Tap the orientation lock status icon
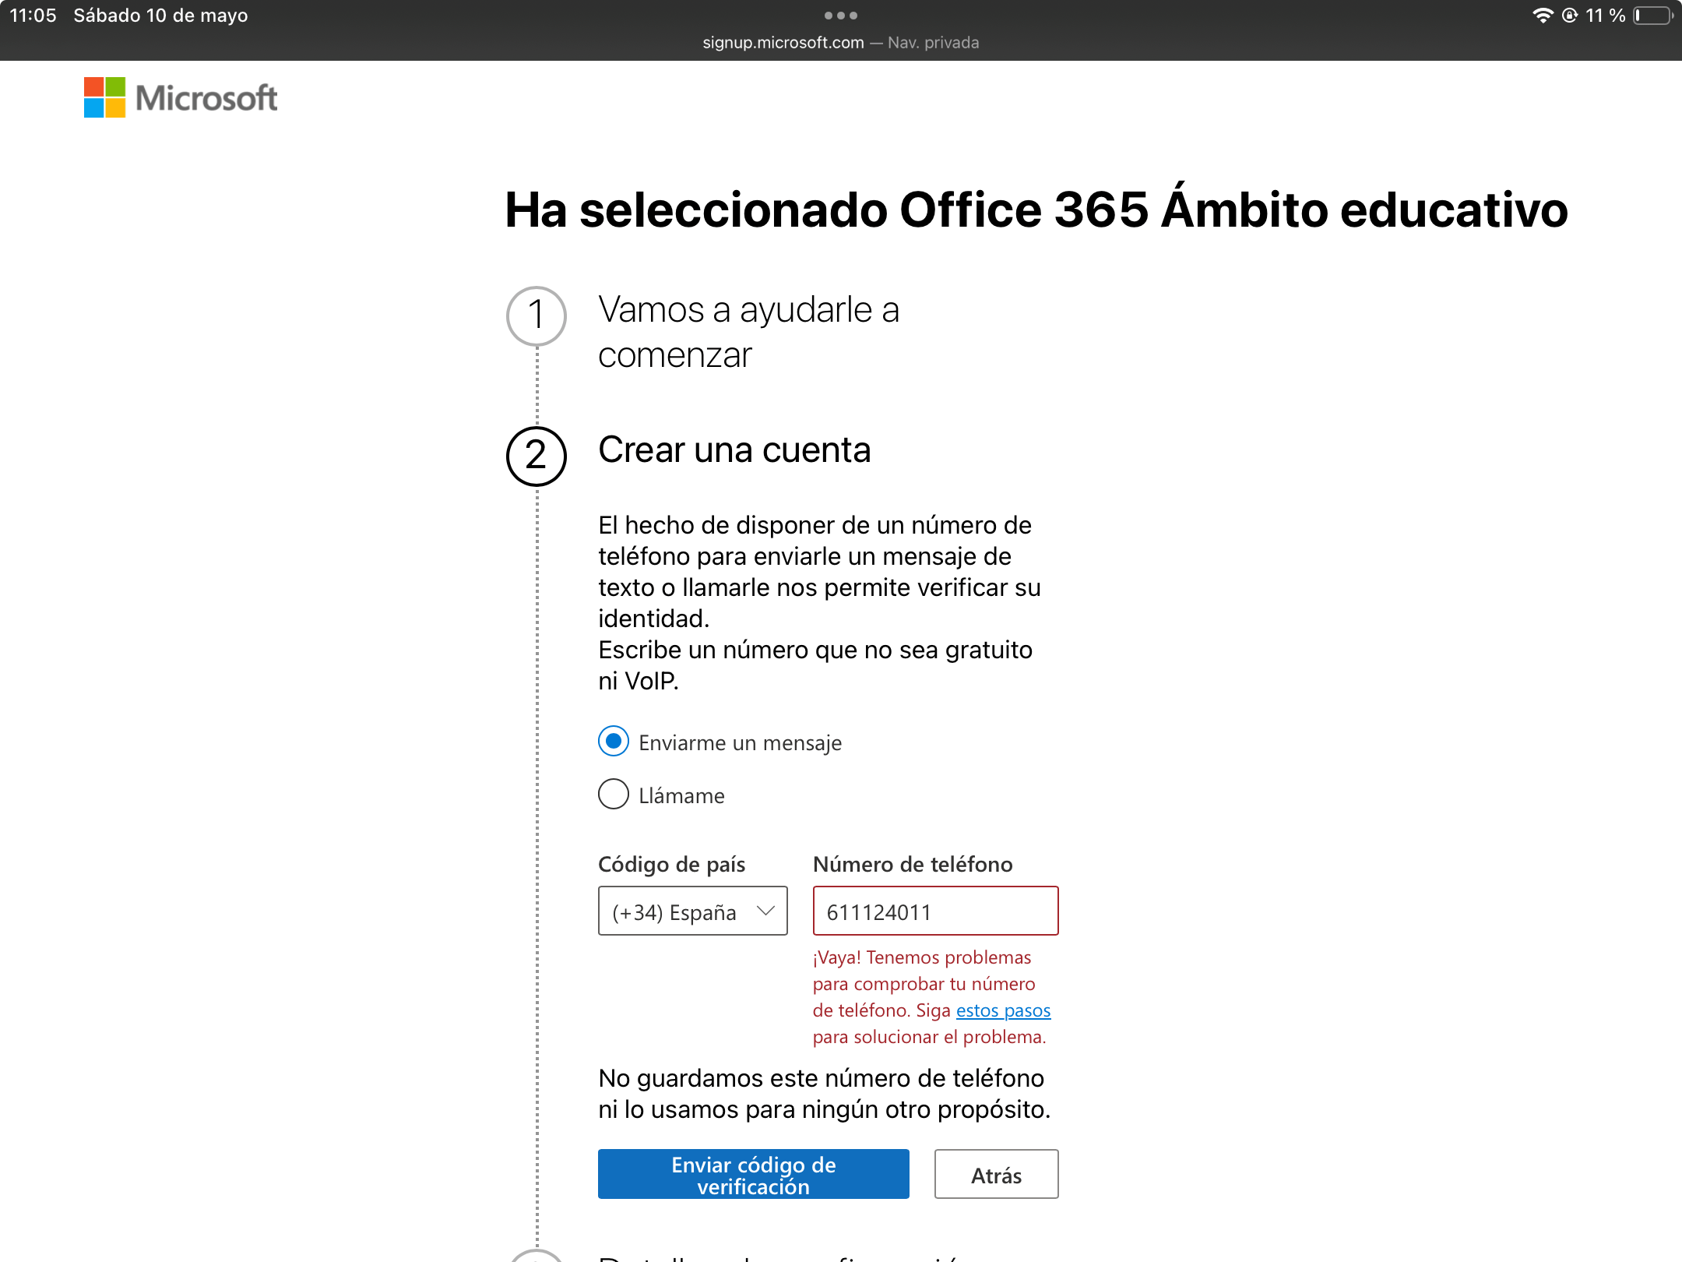Image resolution: width=1682 pixels, height=1262 pixels. point(1570,16)
